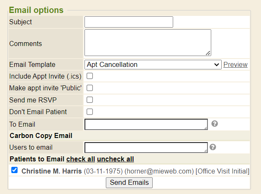Check the Send me RSVP box
261x194 pixels.
[90, 100]
